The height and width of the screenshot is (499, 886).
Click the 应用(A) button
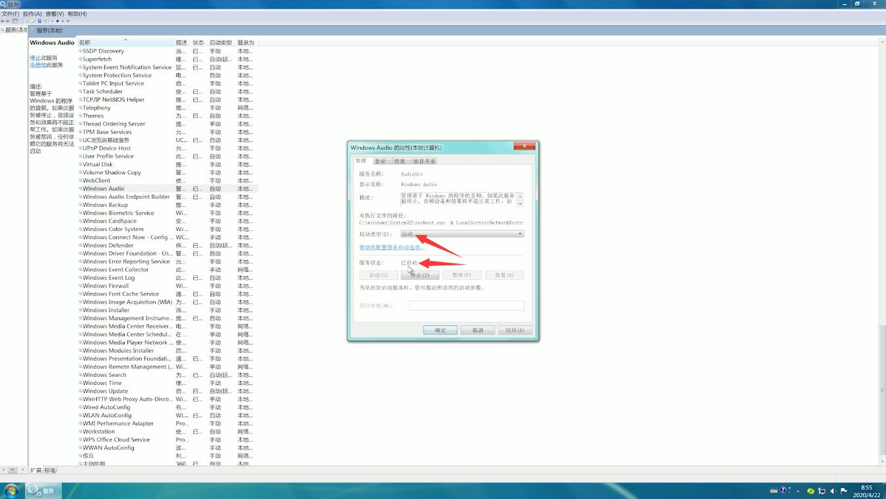click(515, 330)
